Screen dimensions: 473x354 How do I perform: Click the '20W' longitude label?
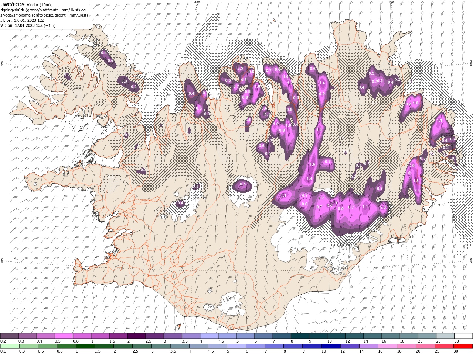[197, 2]
